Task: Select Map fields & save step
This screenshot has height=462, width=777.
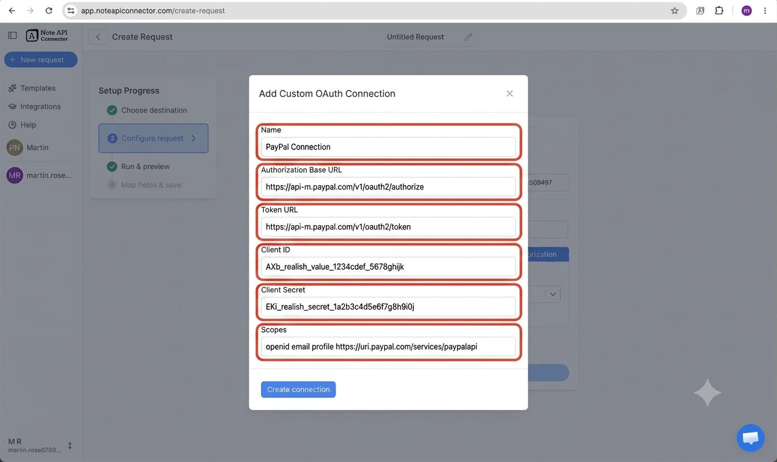Action: tap(145, 185)
